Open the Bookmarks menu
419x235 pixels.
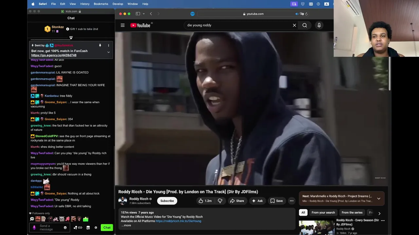[x=101, y=4]
